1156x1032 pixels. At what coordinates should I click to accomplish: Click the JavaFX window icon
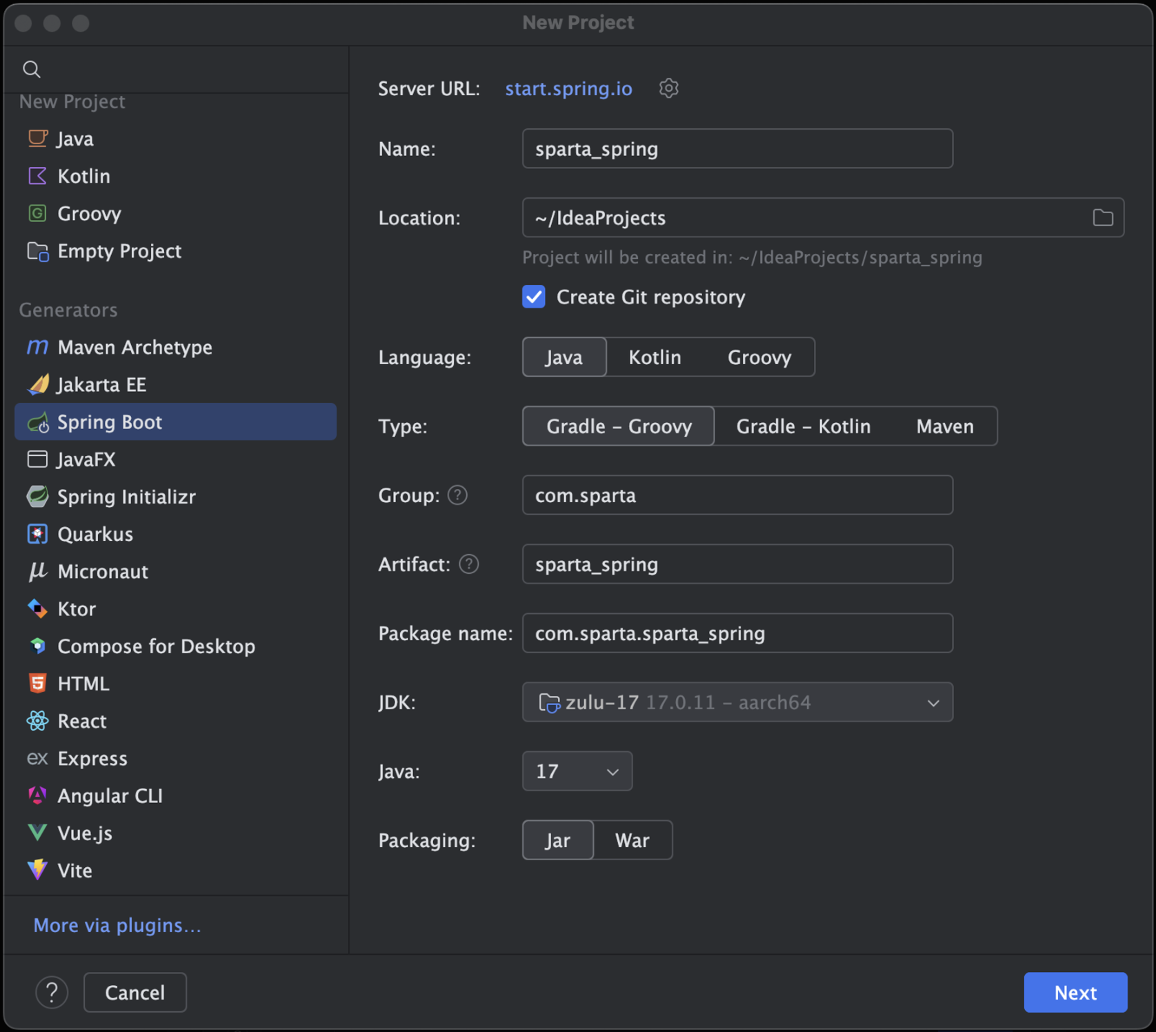click(x=37, y=459)
